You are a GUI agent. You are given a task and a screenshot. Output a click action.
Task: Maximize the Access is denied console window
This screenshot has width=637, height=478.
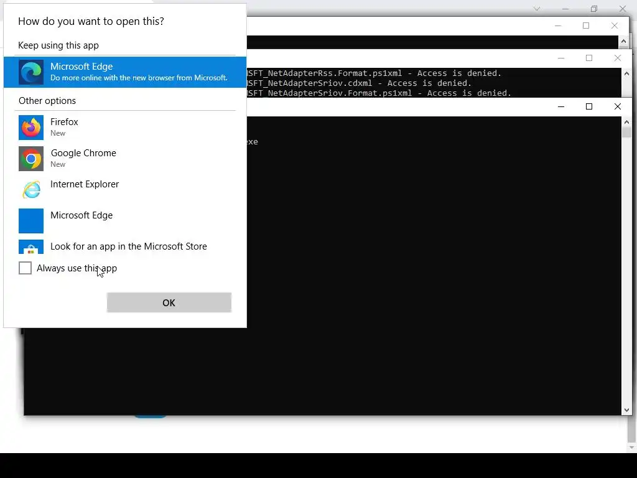(x=589, y=58)
